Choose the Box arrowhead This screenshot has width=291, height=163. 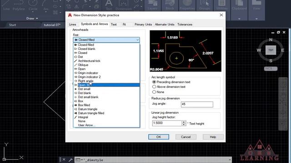coord(106,101)
